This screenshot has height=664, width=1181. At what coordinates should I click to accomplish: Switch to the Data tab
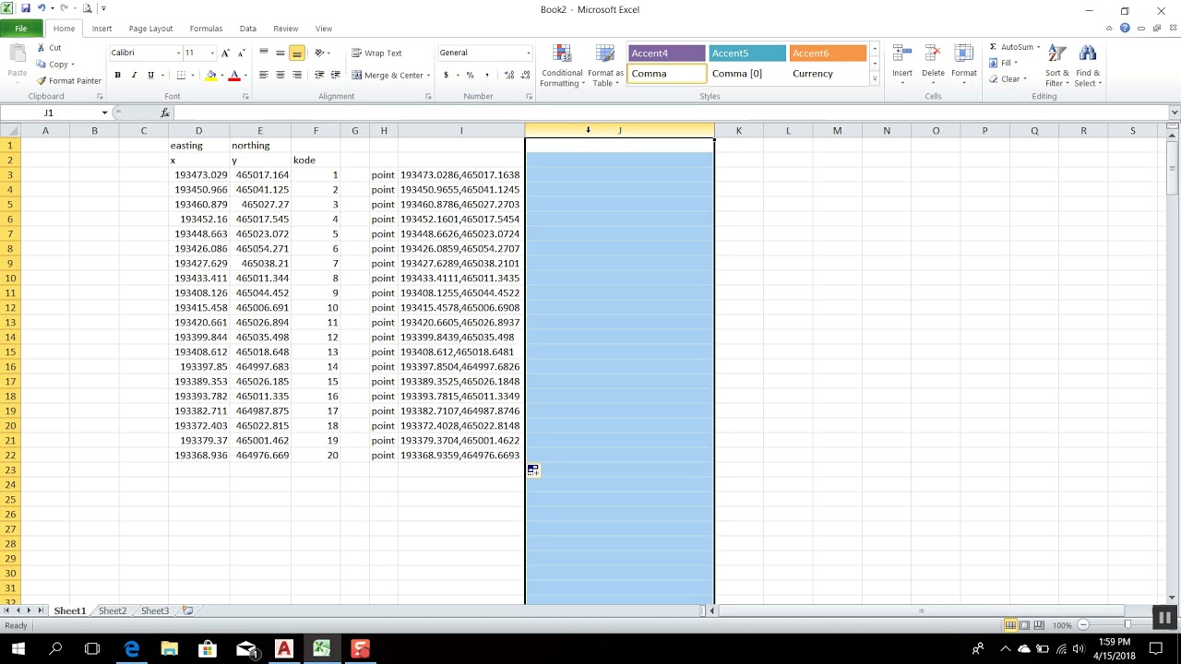[x=248, y=29]
